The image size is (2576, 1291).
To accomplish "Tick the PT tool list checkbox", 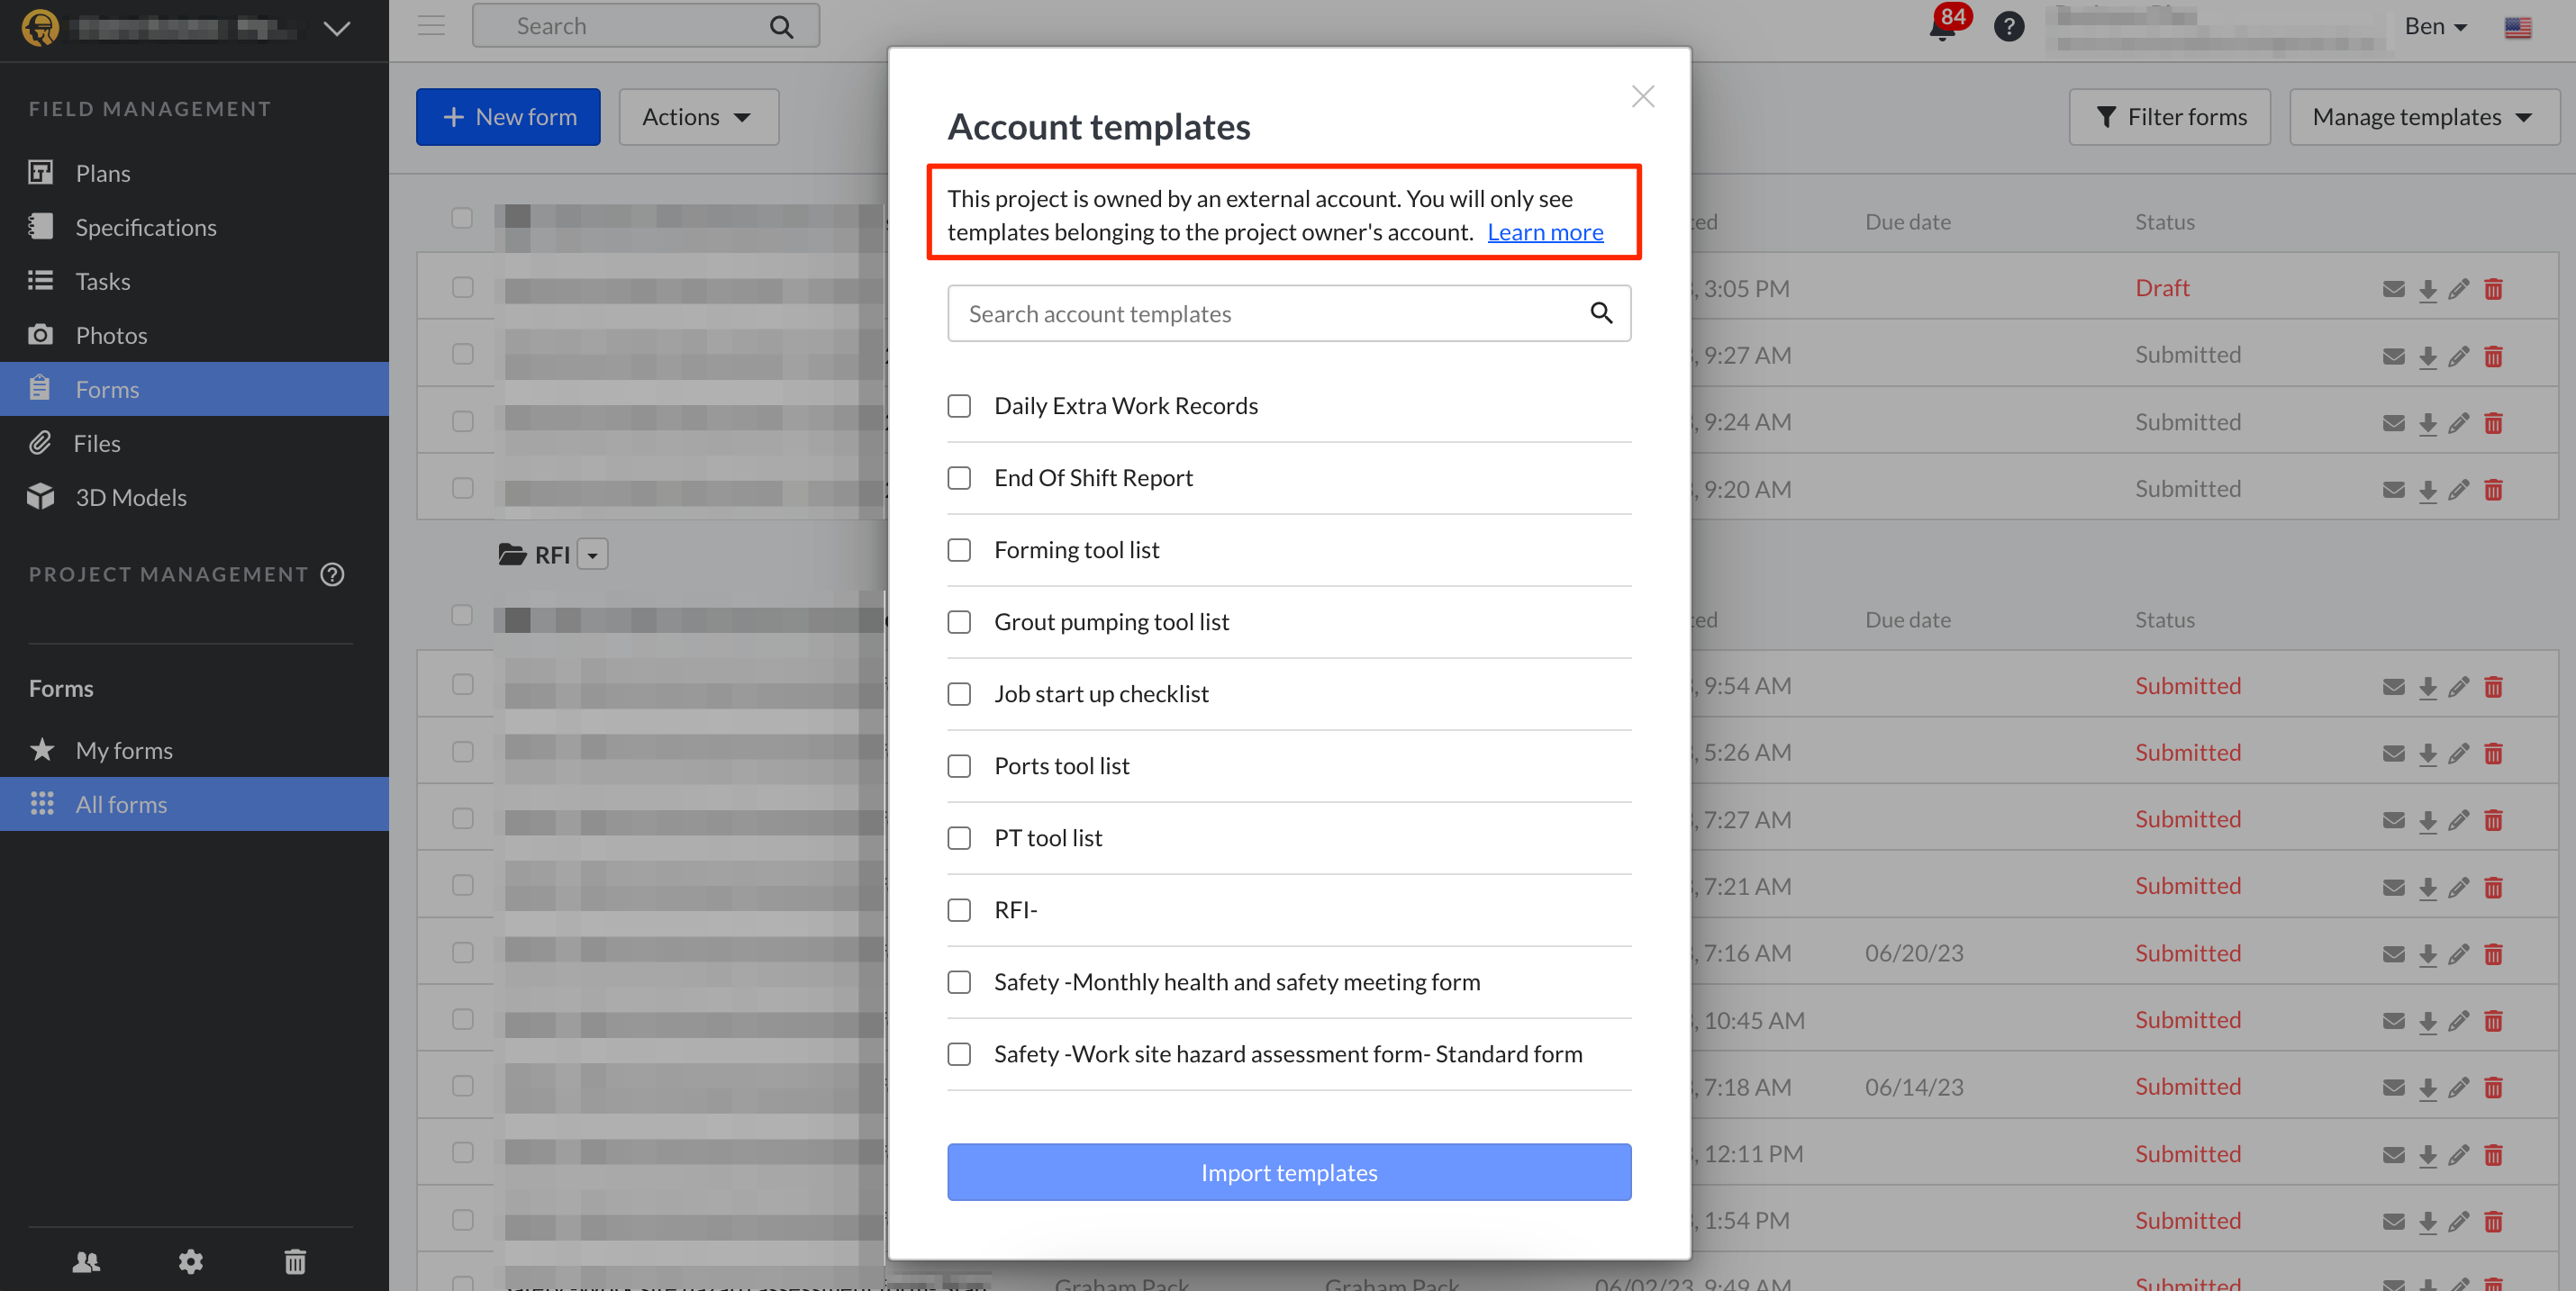I will [959, 838].
